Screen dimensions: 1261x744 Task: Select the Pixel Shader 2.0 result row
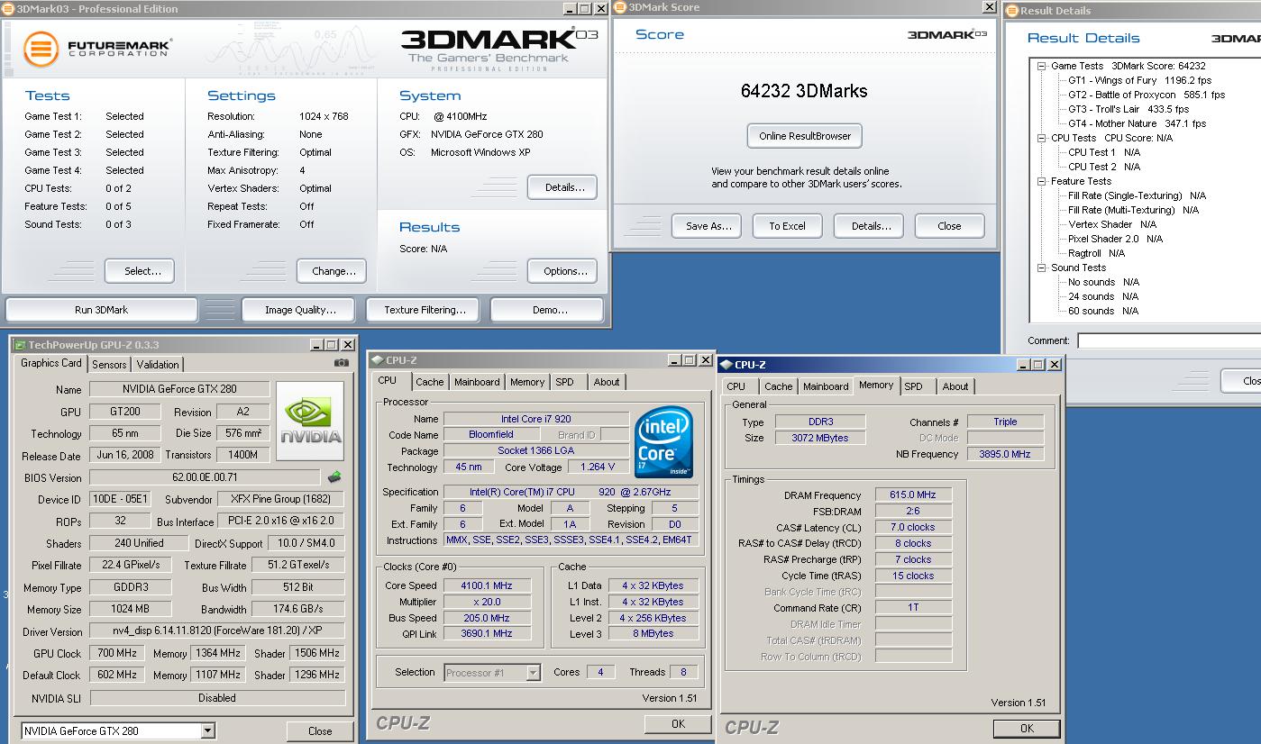pos(1115,239)
